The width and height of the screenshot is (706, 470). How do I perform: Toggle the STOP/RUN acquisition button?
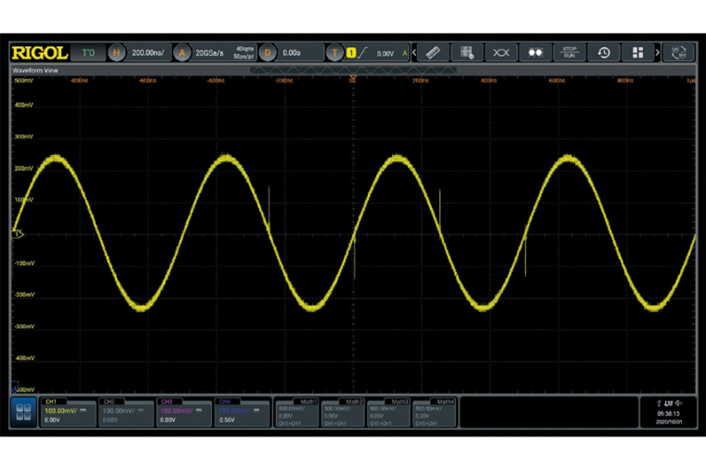(569, 53)
